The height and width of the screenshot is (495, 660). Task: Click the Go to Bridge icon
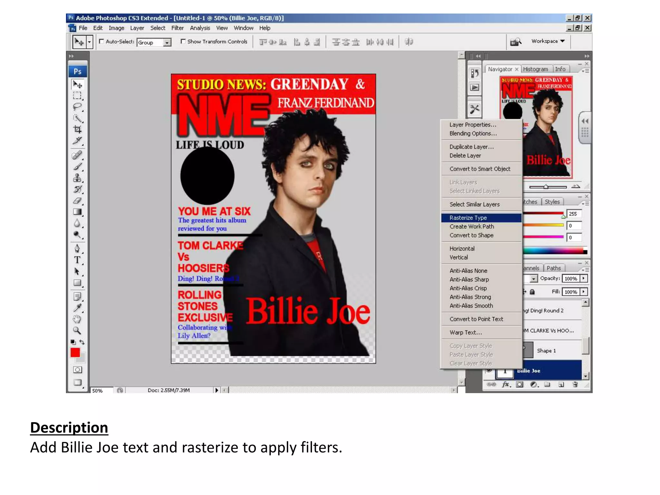pos(516,42)
